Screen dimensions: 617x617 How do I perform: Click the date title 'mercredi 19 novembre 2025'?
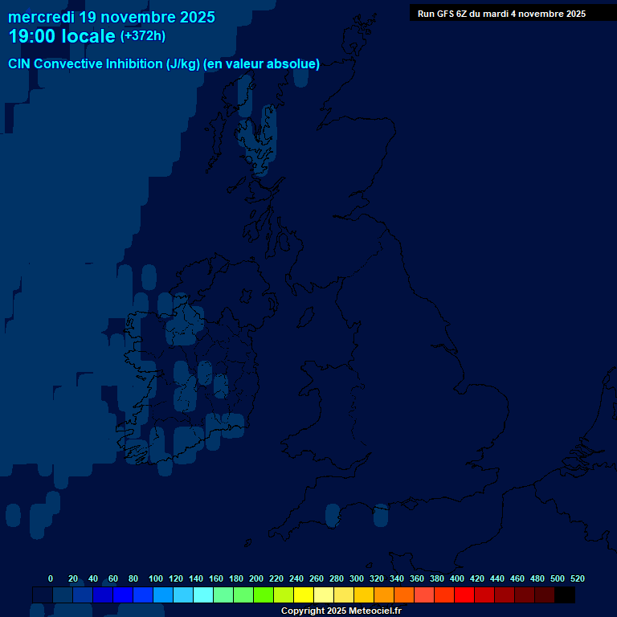[x=112, y=17]
